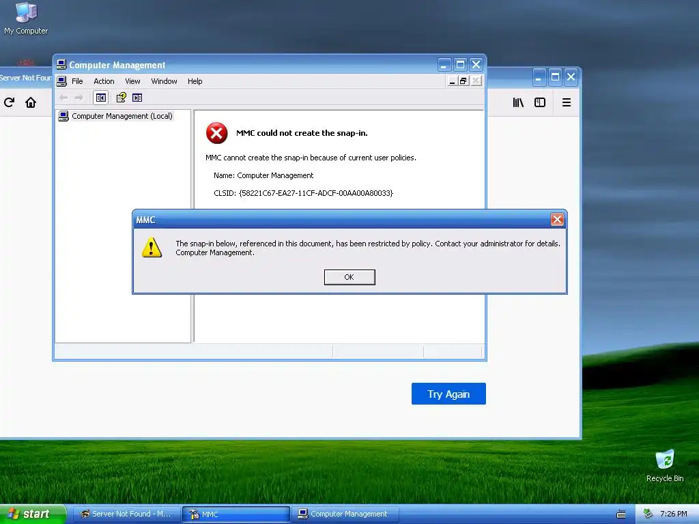Click the 7:26 PM clock
The width and height of the screenshot is (699, 524).
[x=674, y=514]
